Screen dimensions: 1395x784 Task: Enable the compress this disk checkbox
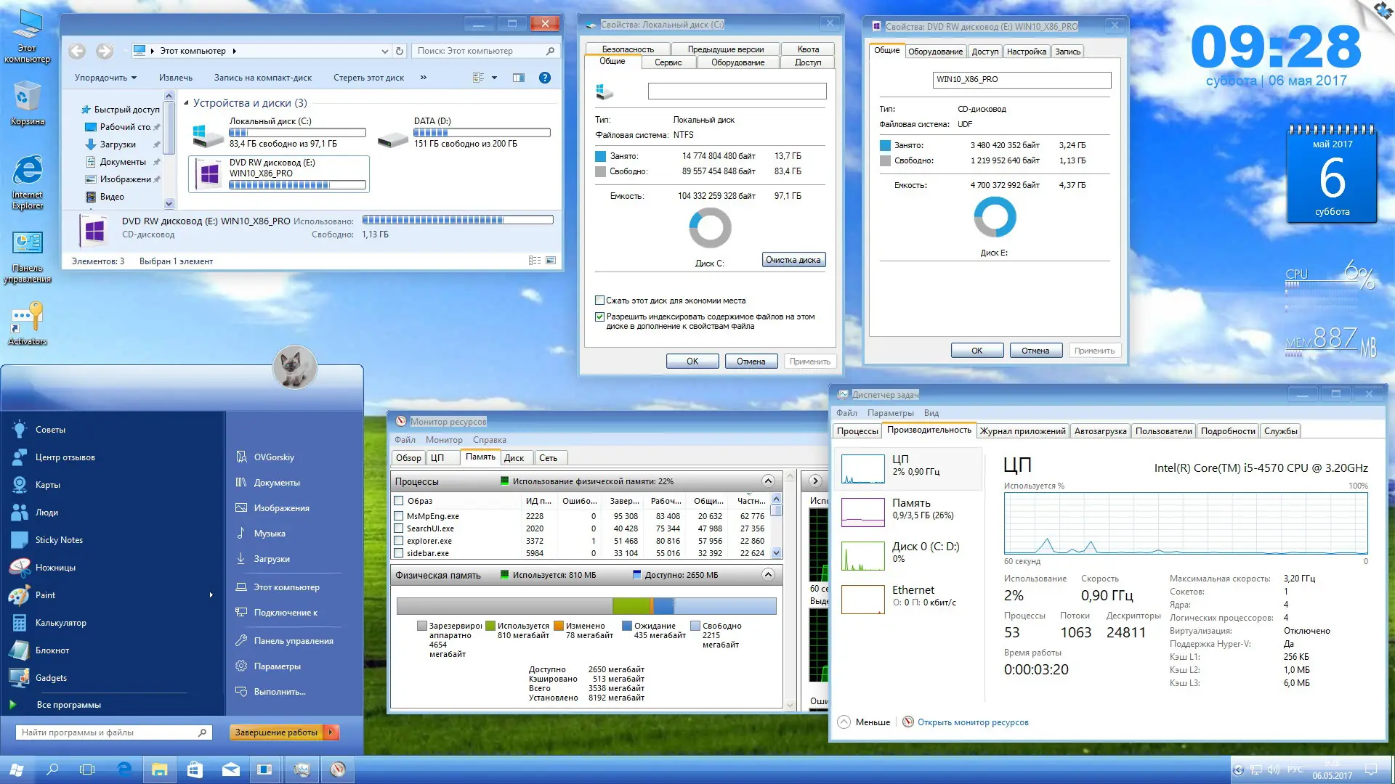(x=599, y=301)
